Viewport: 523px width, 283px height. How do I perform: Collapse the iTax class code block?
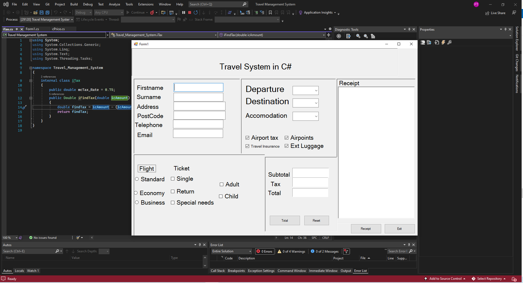pos(31,81)
